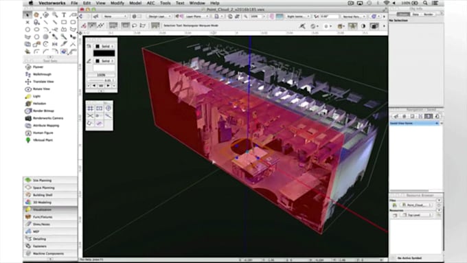467x263 pixels.
Task: Open the fill style Solid dropdown
Action: click(104, 47)
